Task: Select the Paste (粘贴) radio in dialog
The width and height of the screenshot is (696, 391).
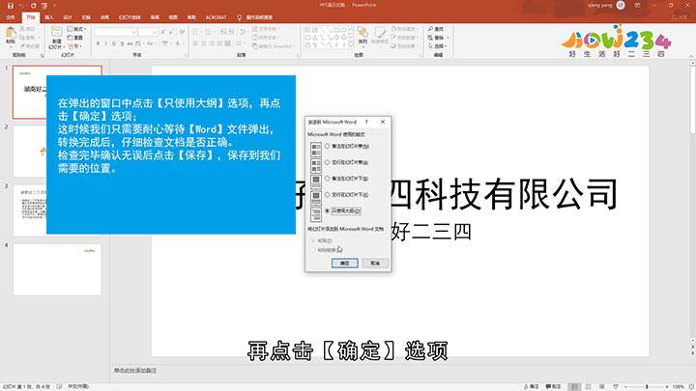Action: 313,240
